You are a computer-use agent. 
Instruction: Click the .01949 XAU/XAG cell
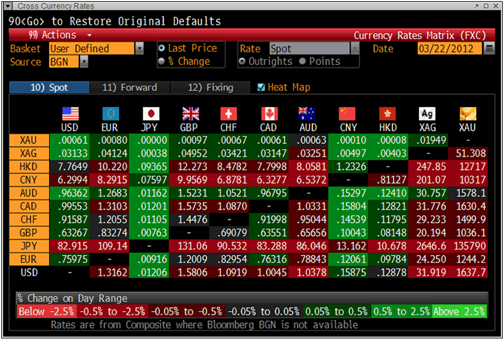pyautogui.click(x=428, y=141)
